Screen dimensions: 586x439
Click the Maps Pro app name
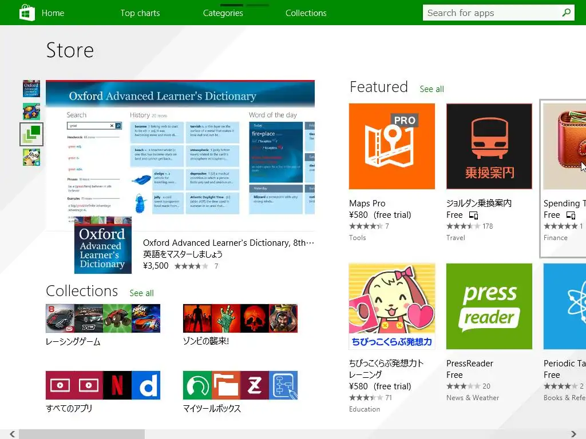(x=367, y=203)
